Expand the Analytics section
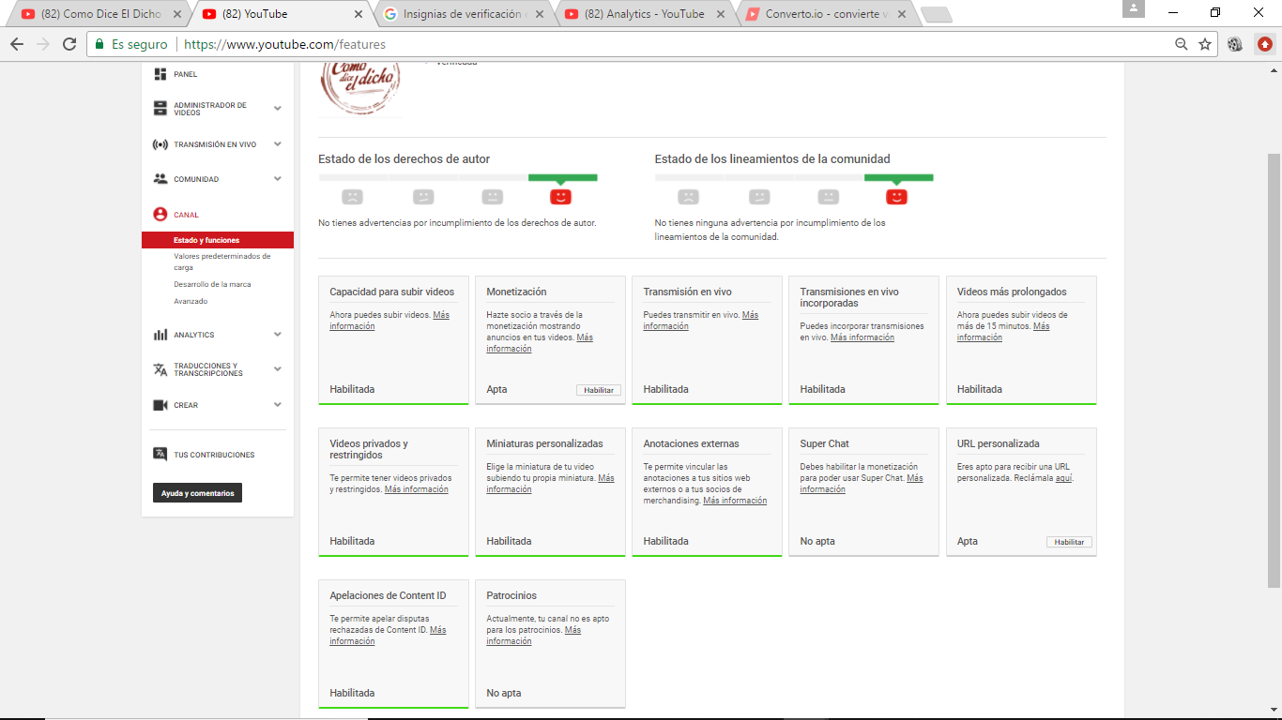This screenshot has height=720, width=1282. (x=278, y=335)
